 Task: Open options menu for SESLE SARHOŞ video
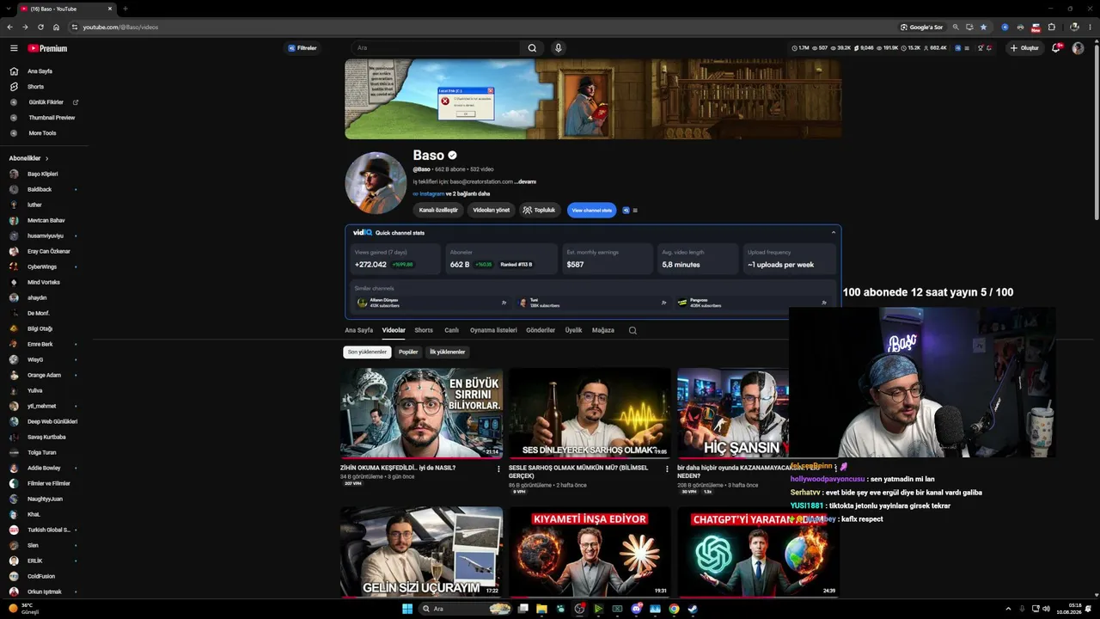[x=667, y=469]
